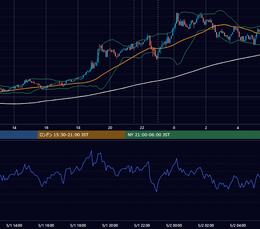Screen dimensions: 260x229
Task: Click the hour label 20 on price chart axis
Action: 110,128
